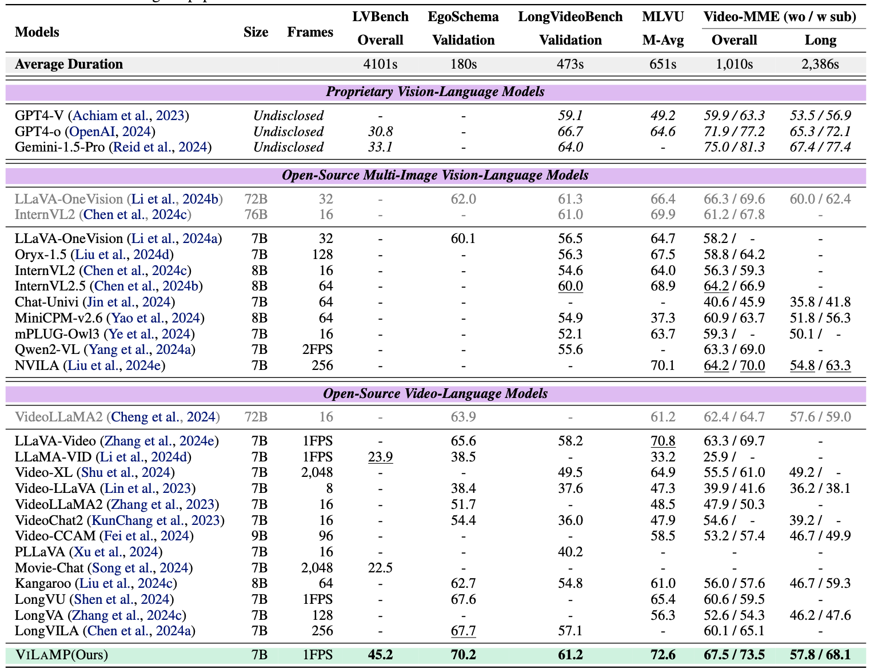Select Movie-Chat's 22.5 LVBench score
870x669 pixels.
(381, 568)
